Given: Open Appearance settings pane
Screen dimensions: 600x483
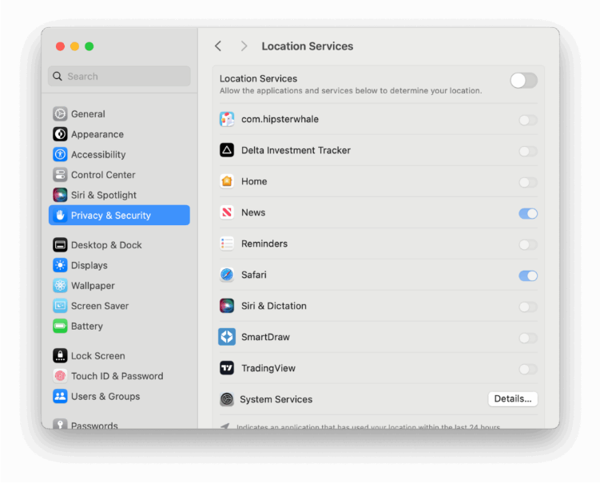Looking at the screenshot, I should [x=119, y=134].
